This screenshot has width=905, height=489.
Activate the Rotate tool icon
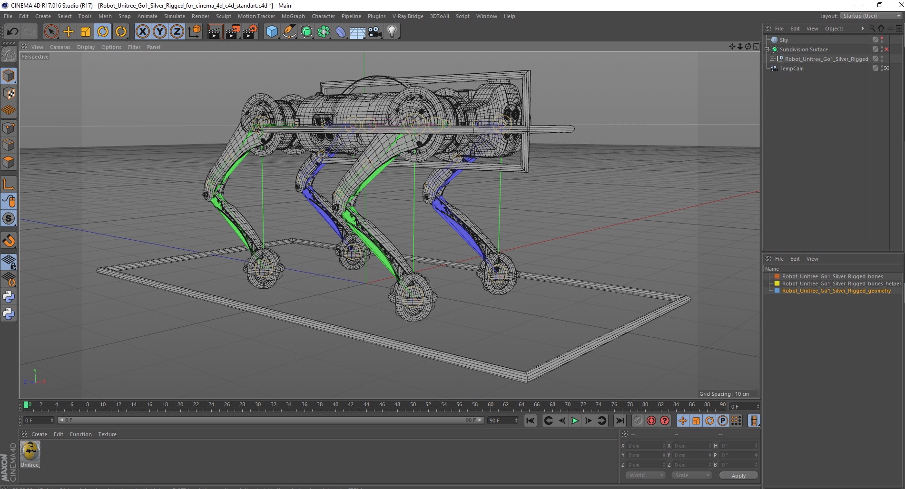pos(103,32)
